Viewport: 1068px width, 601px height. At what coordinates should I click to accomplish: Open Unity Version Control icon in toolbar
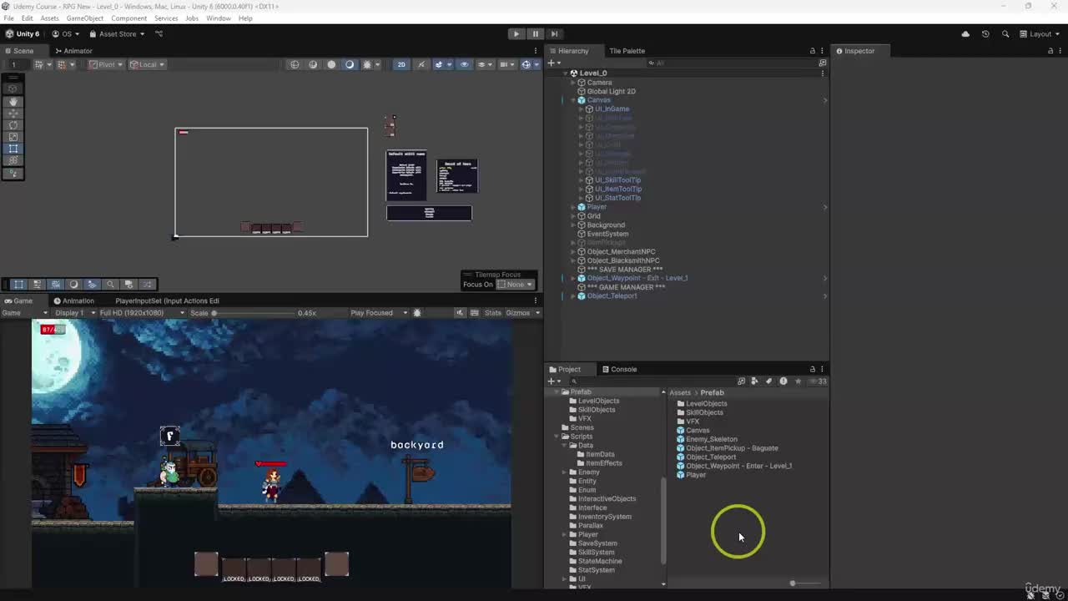(159, 34)
